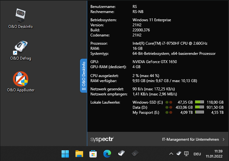Click the CPU load value 2 % (max: 44 %)
Image resolution: width=229 pixels, height=161 pixels.
point(146,76)
